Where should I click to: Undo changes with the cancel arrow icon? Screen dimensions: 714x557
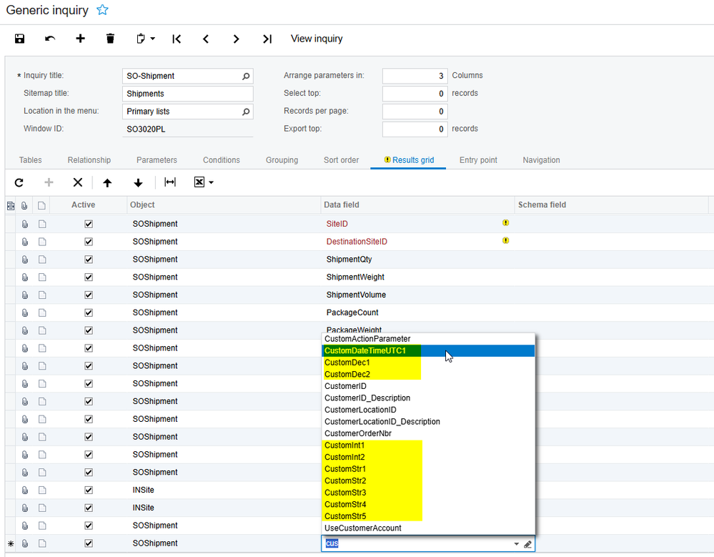(50, 39)
